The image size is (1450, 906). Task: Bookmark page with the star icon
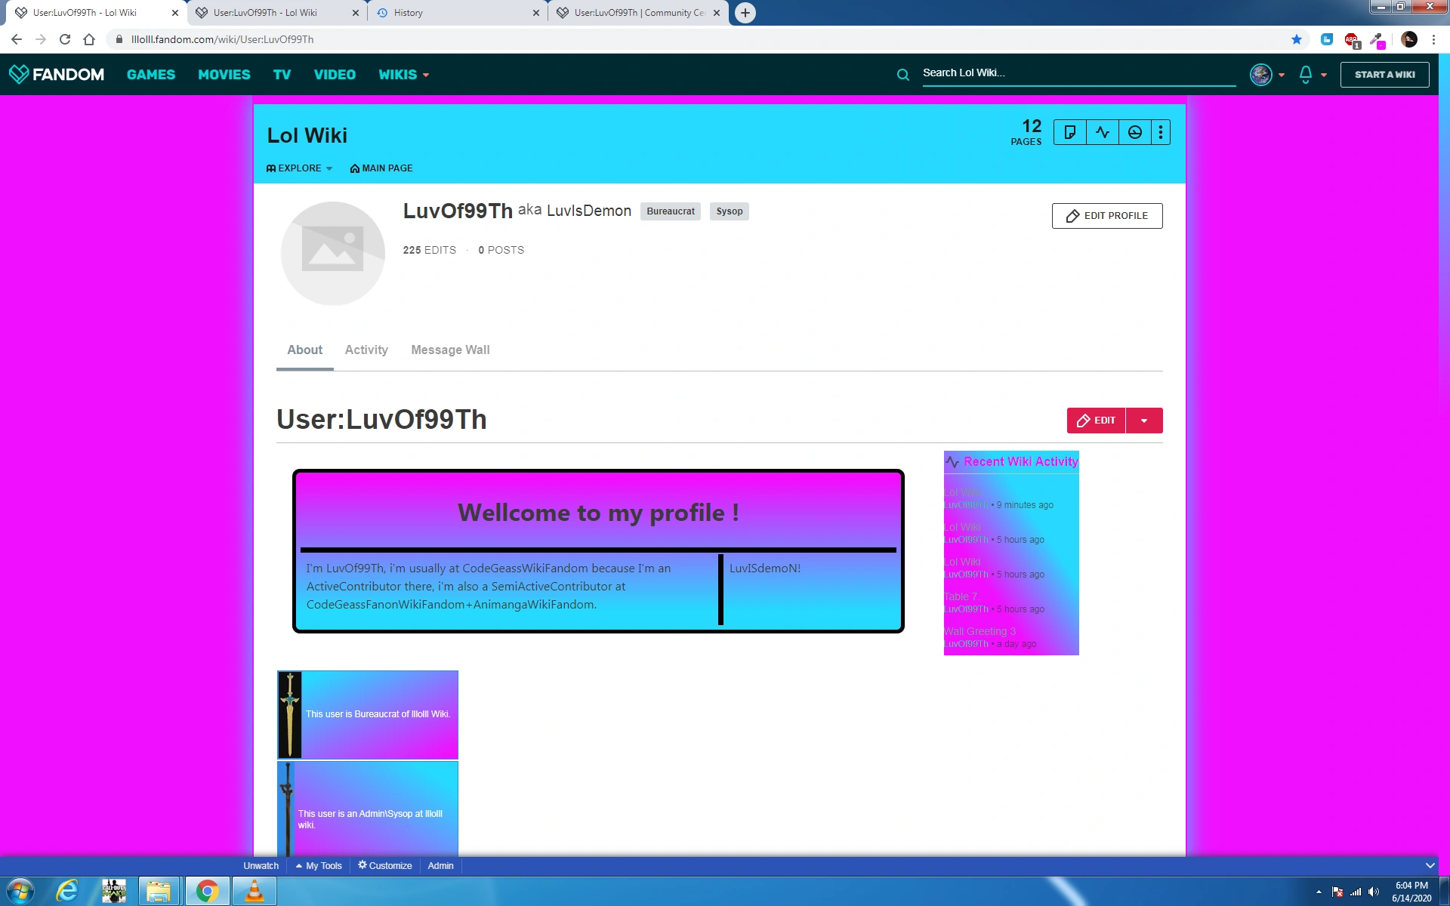point(1297,39)
